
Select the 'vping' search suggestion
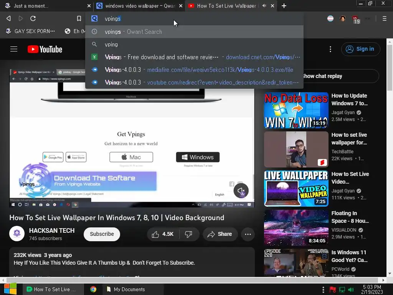tap(194, 45)
